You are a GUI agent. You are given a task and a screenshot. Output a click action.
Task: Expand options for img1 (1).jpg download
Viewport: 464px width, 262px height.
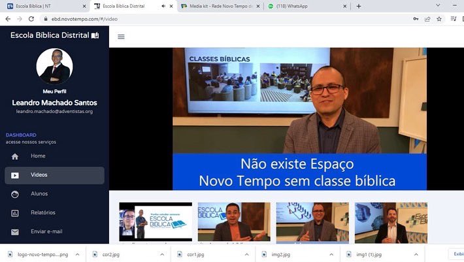(416, 254)
